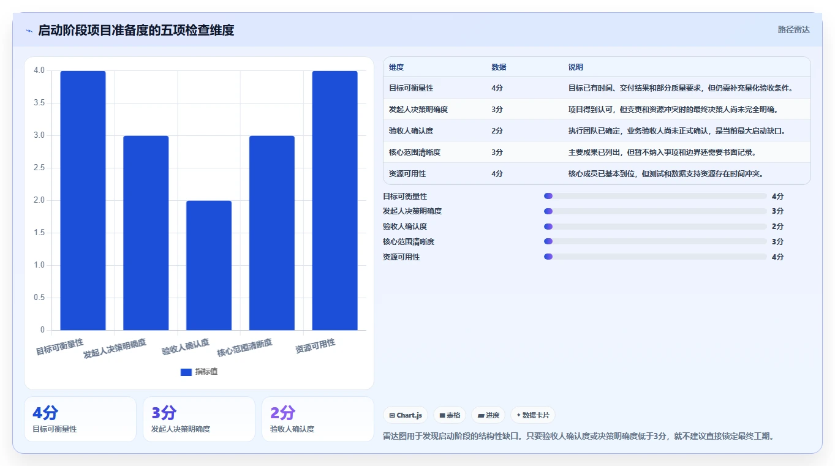The height and width of the screenshot is (466, 835).
Task: Click description starting 目标已有时间
Action: 681,88
